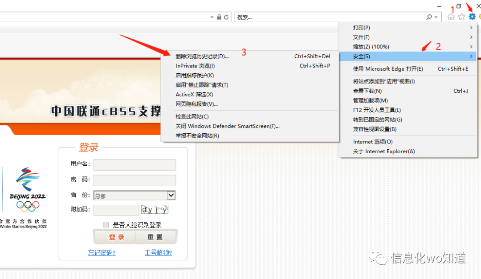Expand the 文件(F) submenu

(x=408, y=37)
